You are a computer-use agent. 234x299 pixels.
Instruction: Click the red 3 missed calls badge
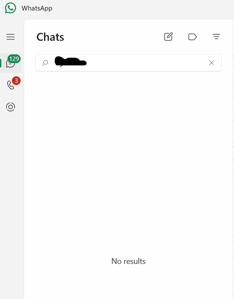coord(16,81)
